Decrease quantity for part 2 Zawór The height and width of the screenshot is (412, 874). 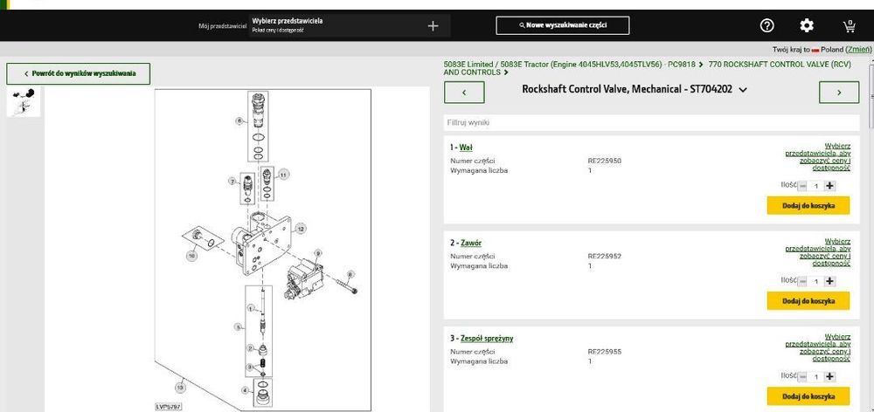click(802, 281)
